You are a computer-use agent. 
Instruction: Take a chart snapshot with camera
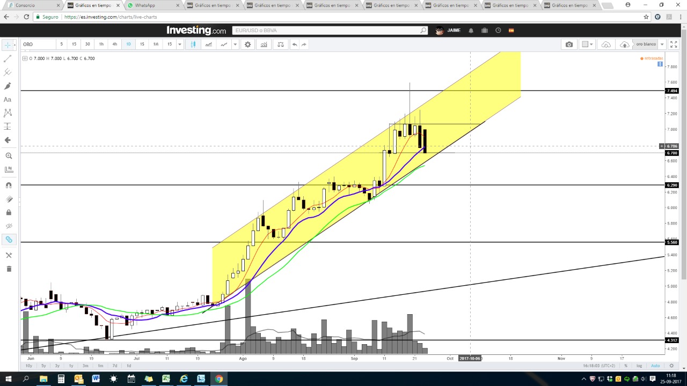point(569,44)
